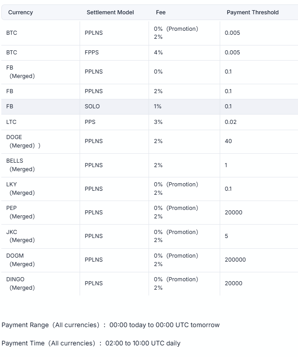This screenshot has width=298, height=357.
Task: Click the LTC currency cell
Action: [x=12, y=122]
